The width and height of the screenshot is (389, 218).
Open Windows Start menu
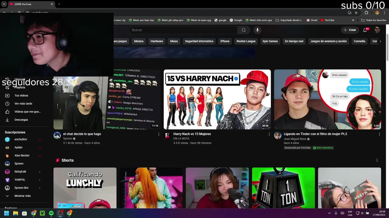(x=6, y=213)
